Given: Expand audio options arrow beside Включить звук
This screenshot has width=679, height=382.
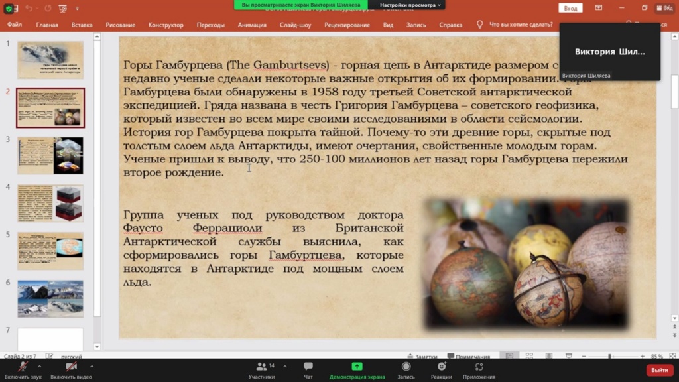Looking at the screenshot, I should (39, 366).
